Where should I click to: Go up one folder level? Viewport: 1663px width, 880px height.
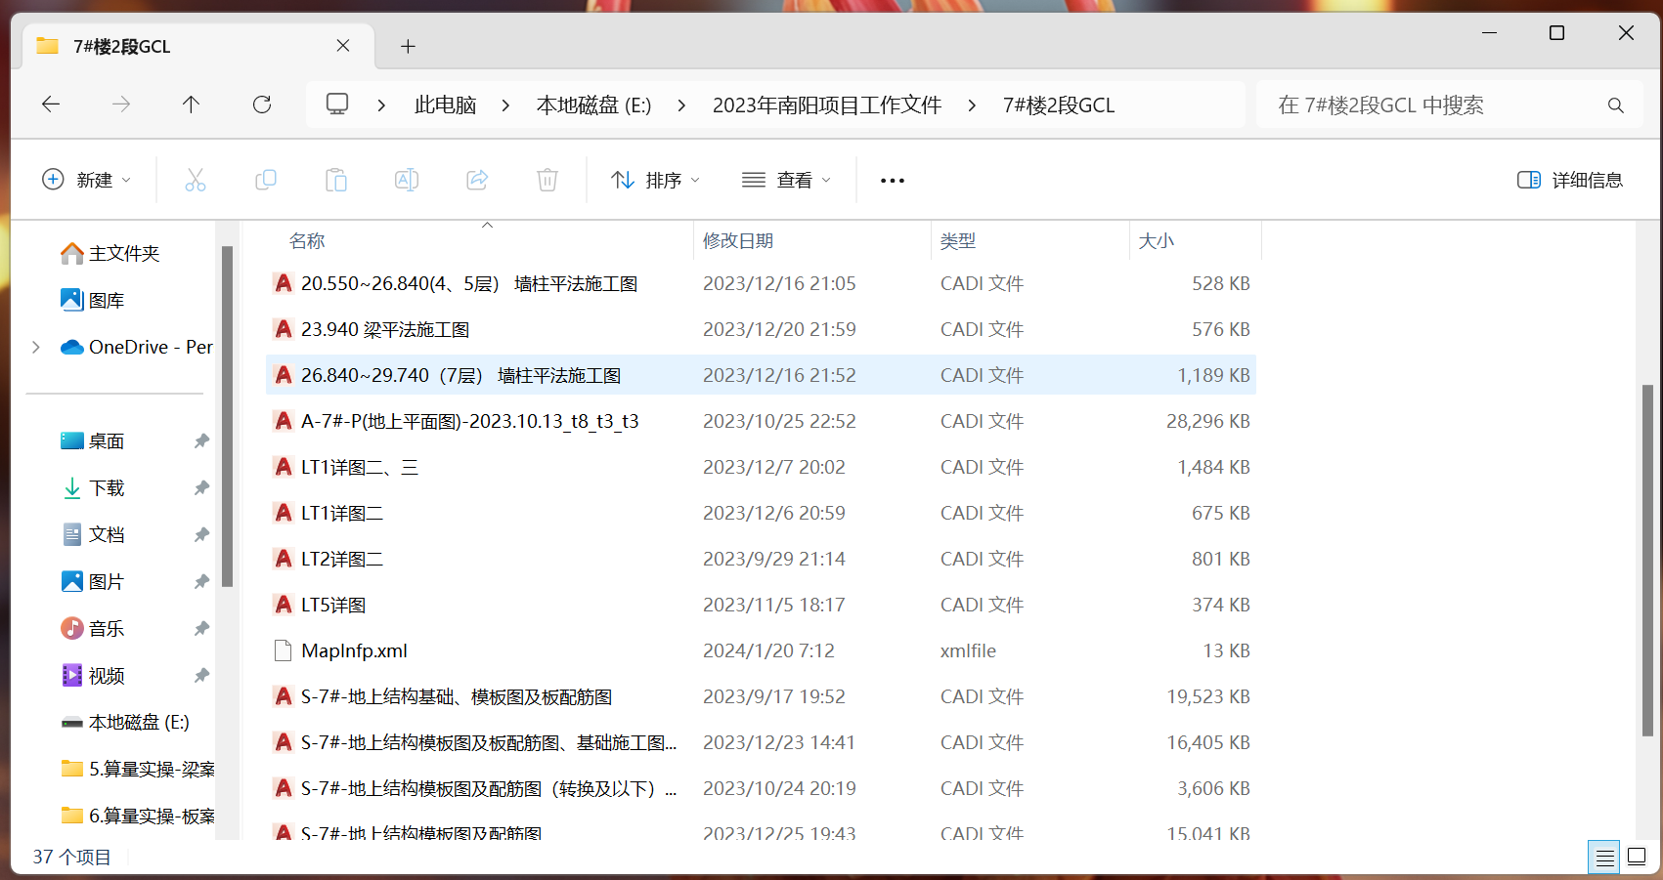[192, 105]
